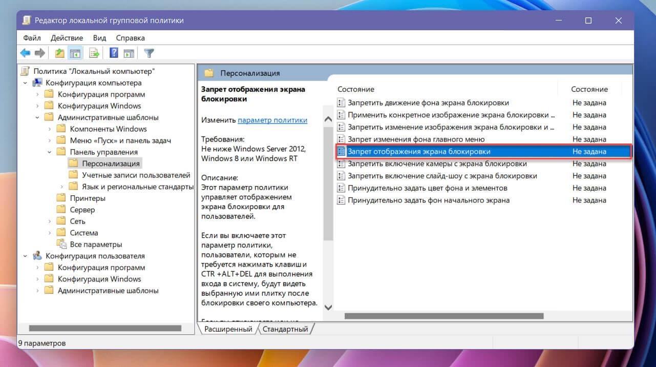Select Принудительно задать фон начального экрана

(x=429, y=200)
